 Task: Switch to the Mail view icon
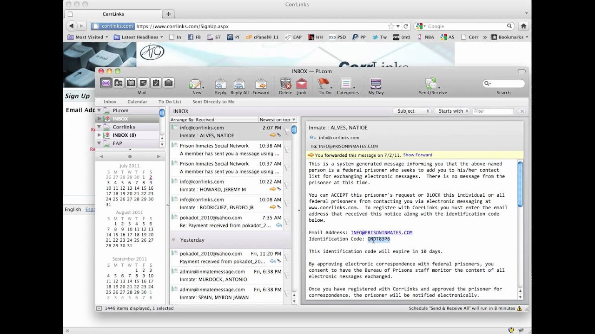106,83
